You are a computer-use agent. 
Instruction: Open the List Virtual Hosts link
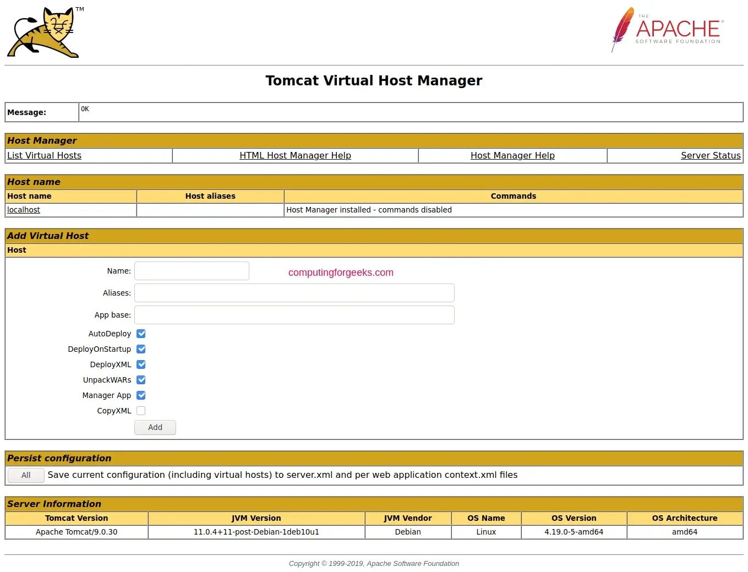tap(44, 156)
